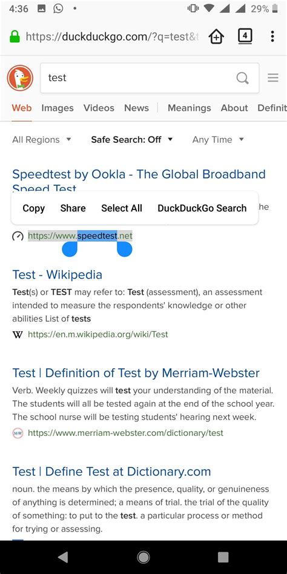Open the Test - Wikipedia result link

58,274
